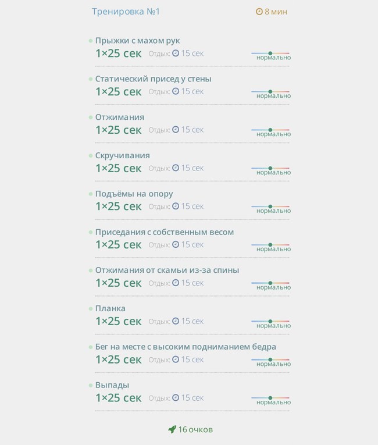Click the rocket icon beside 16 очков
This screenshot has width=378, height=445.
click(172, 429)
